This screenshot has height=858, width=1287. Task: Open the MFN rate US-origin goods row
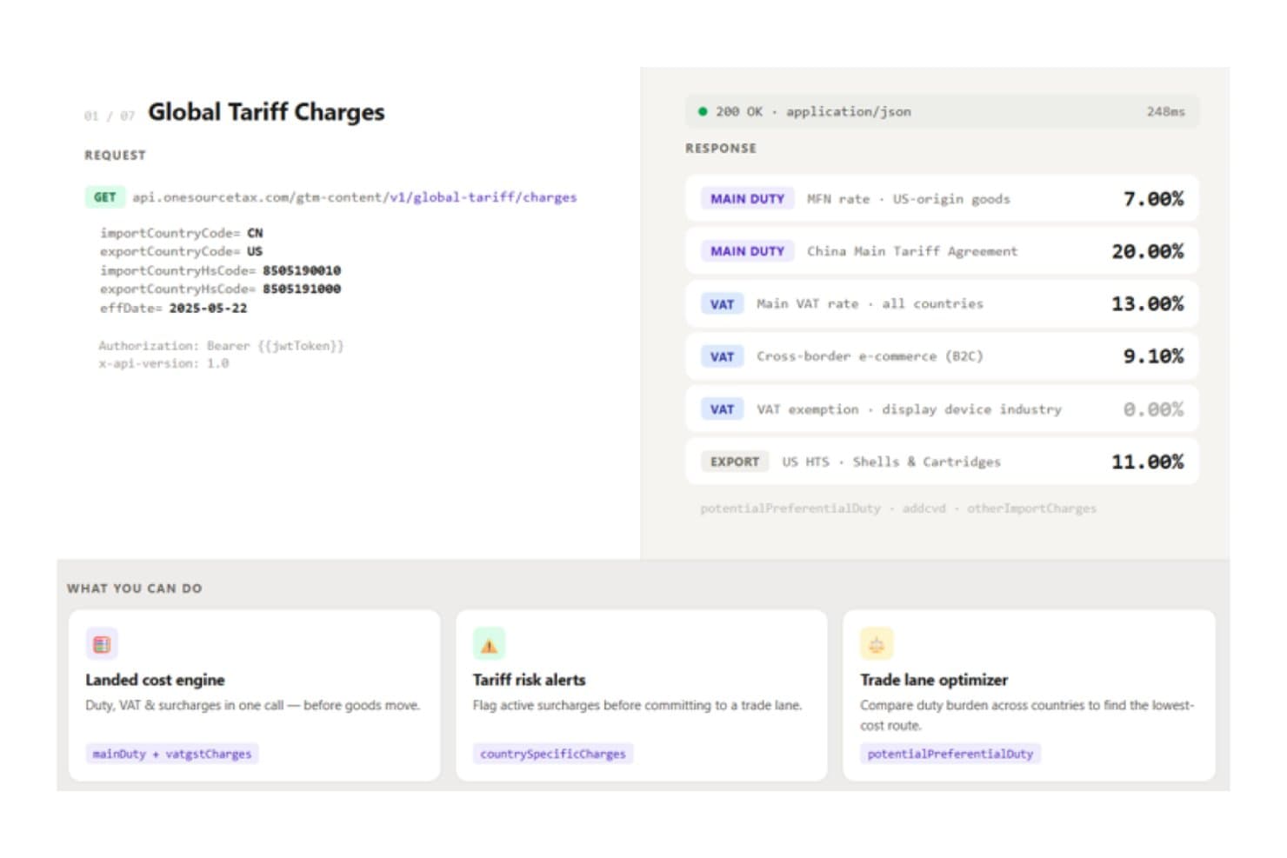click(942, 199)
